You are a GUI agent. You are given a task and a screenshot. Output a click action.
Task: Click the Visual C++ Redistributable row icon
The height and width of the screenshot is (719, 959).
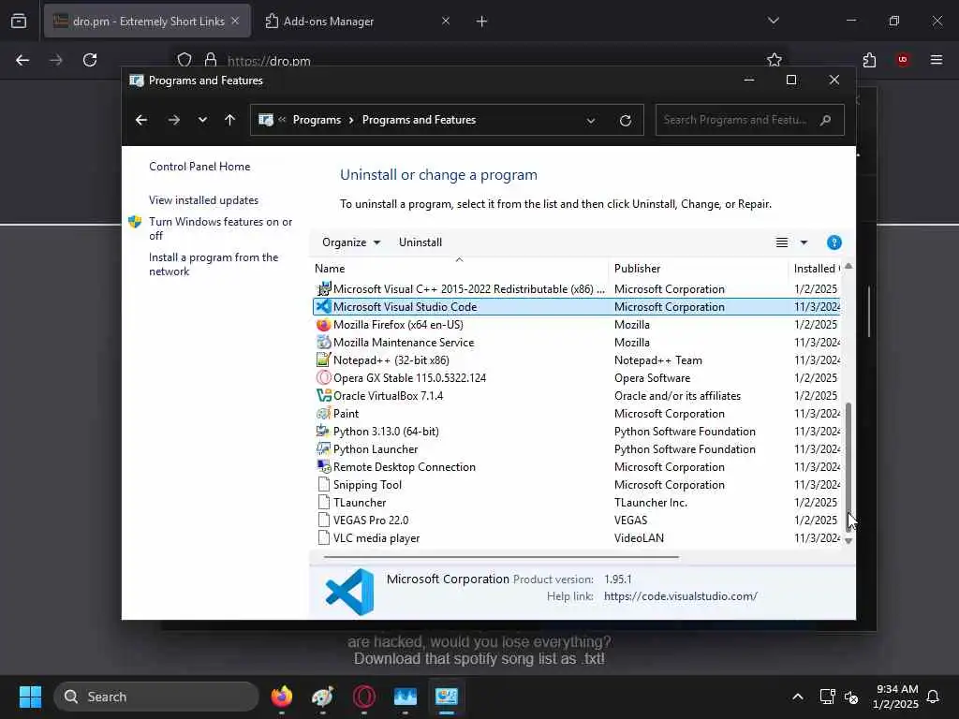323,288
